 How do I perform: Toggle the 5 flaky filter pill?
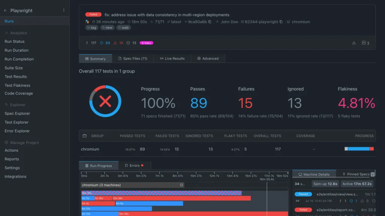pyautogui.click(x=147, y=43)
